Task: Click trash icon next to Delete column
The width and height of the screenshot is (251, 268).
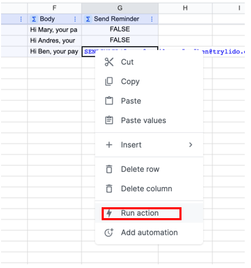Action: [x=109, y=189]
